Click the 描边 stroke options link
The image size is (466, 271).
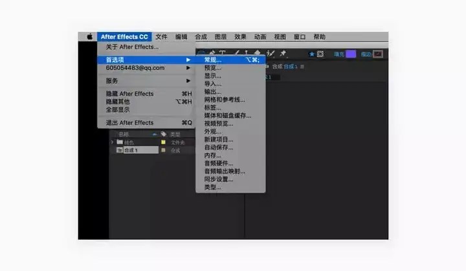click(x=366, y=54)
